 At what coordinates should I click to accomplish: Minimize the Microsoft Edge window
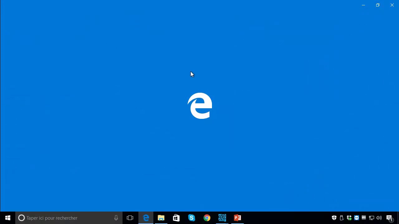pyautogui.click(x=363, y=5)
